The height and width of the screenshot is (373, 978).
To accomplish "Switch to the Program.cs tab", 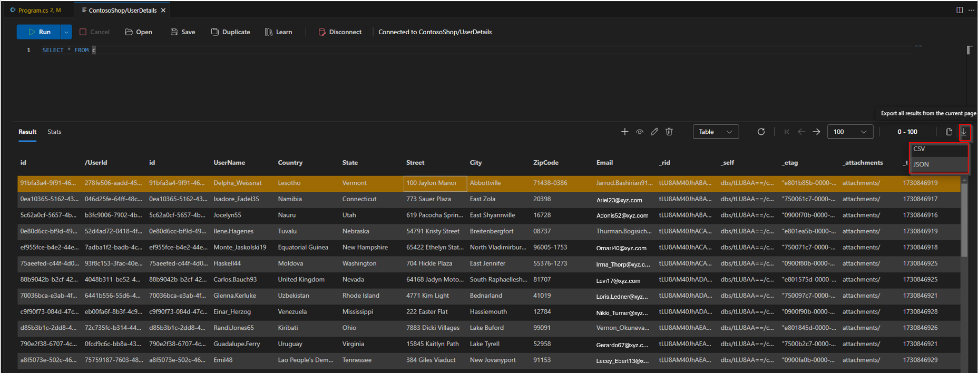I will [36, 10].
